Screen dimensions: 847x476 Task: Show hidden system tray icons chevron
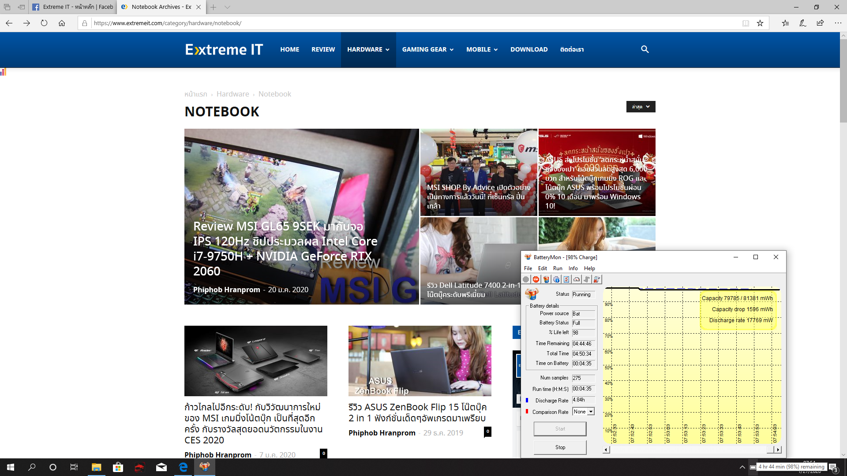(x=742, y=467)
